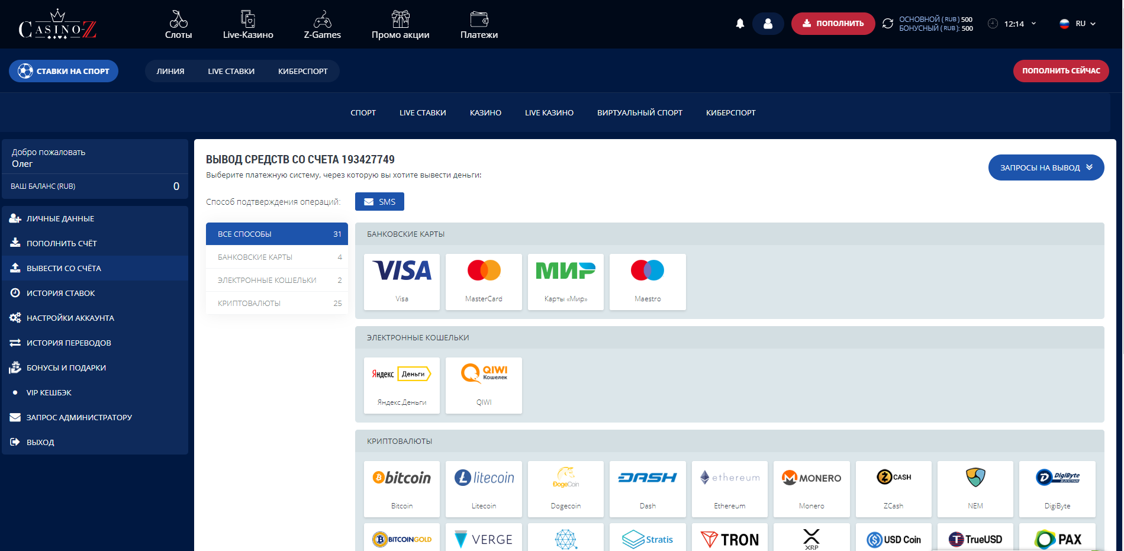Open VIP кешбэк in sidebar
This screenshot has width=1124, height=551.
point(95,392)
